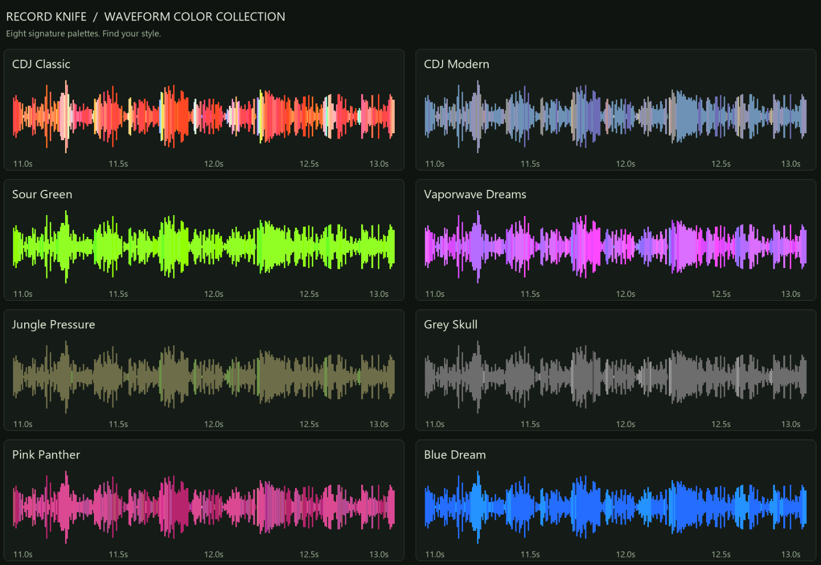The width and height of the screenshot is (821, 565).
Task: Click the 13.0s marker under Blue Dream
Action: tap(791, 554)
